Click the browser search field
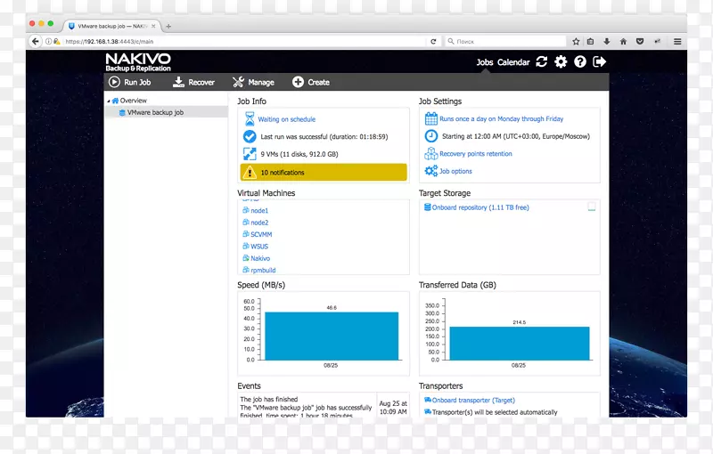This screenshot has height=454, width=713. (504, 41)
